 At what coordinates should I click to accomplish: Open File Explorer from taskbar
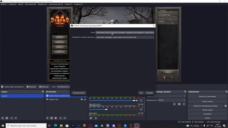pyautogui.click(x=61, y=126)
